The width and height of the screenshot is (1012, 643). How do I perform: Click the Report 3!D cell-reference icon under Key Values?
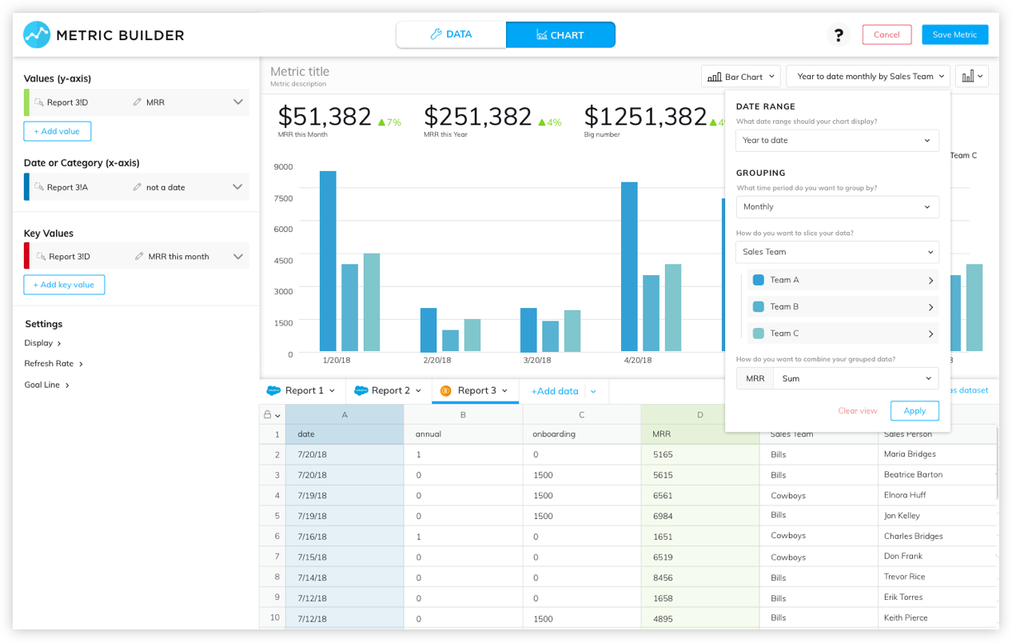[41, 257]
